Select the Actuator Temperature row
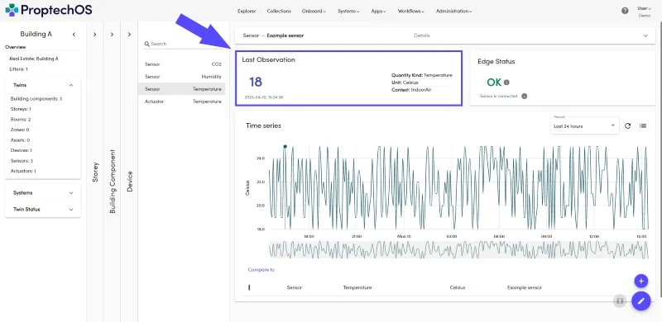The width and height of the screenshot is (662, 322). tap(183, 102)
